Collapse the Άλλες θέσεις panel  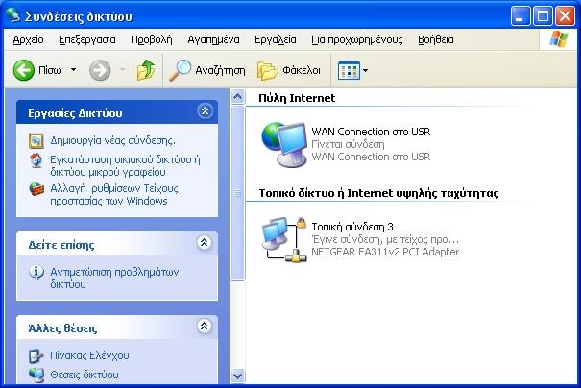tap(204, 327)
